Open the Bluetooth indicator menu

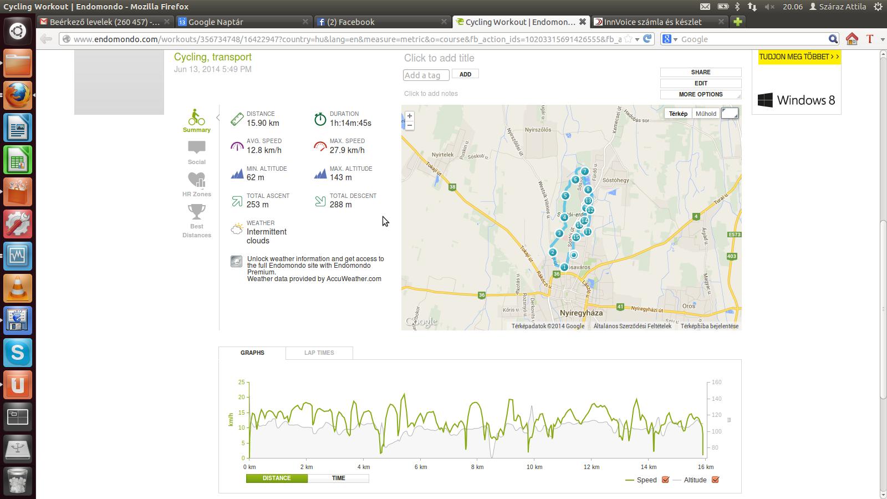(737, 7)
